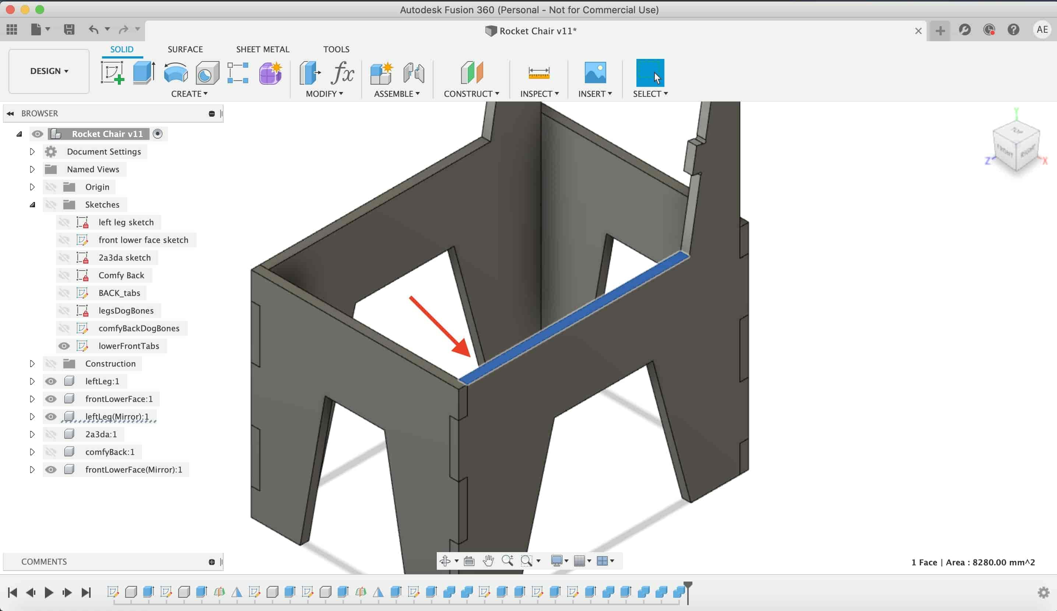This screenshot has width=1057, height=611.
Task: Open the CREATE dropdown menu
Action: coord(189,94)
